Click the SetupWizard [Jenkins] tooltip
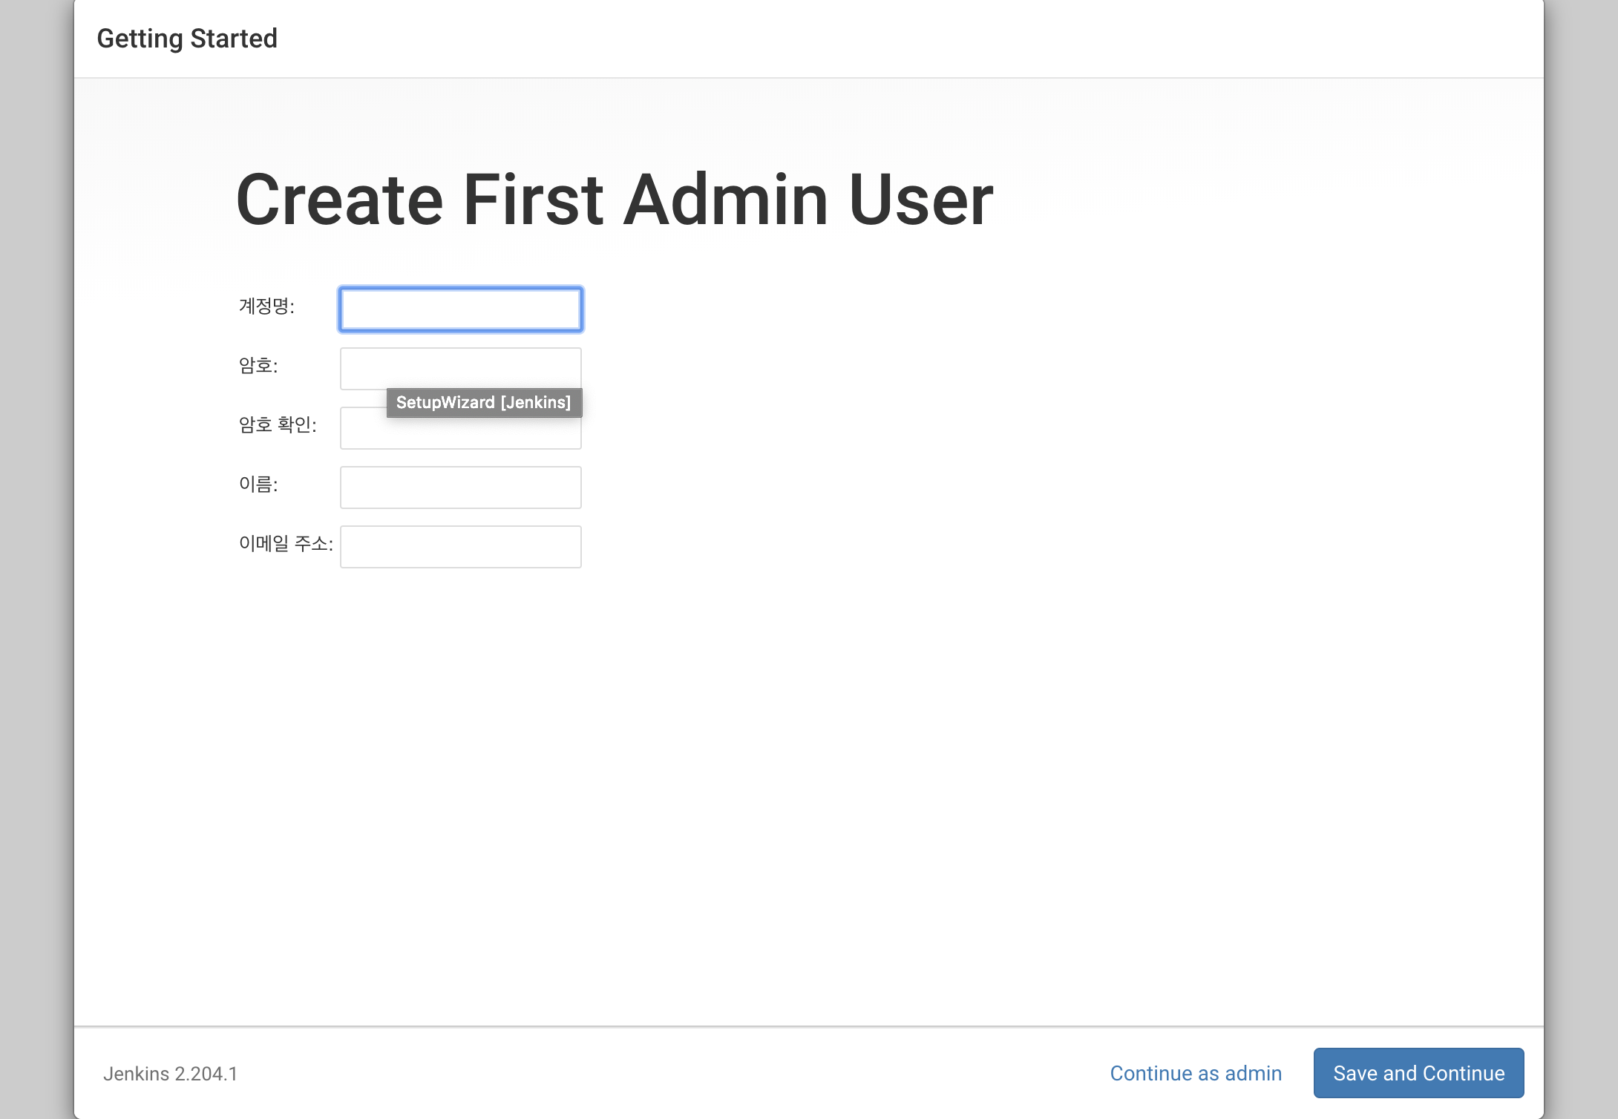 (483, 402)
